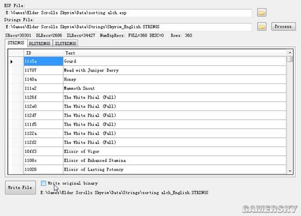Select the White Phial cell in row 112d7

tap(175, 115)
